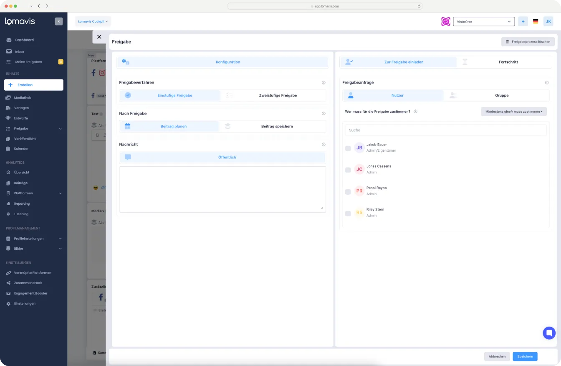561x366 pixels.
Task: Click Freigabeprozess löschen button
Action: (x=528, y=42)
